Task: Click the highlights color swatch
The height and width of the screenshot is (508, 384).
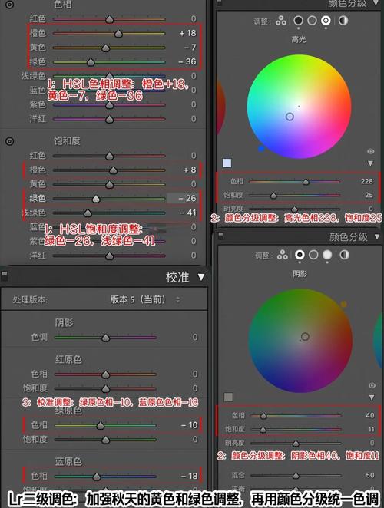Action: (227, 163)
